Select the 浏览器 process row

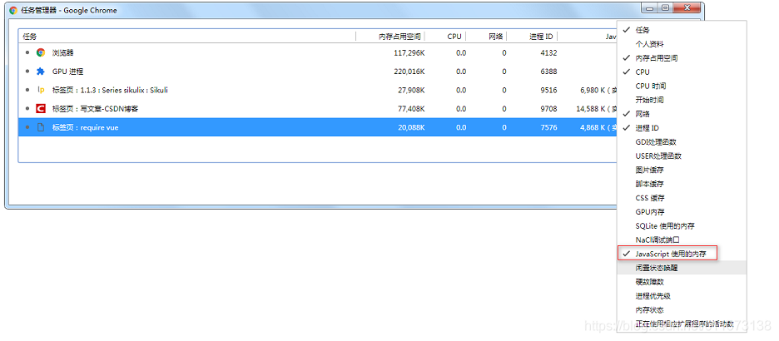317,52
